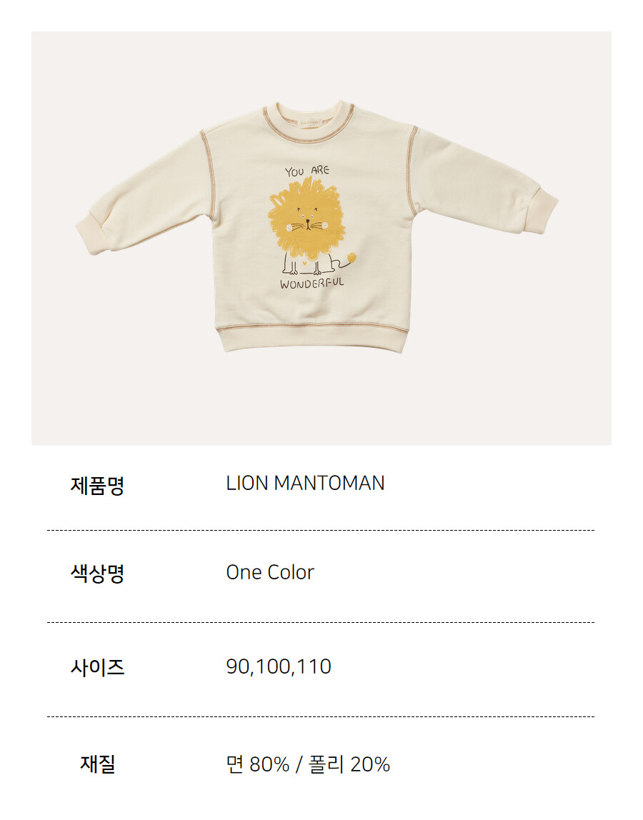Select the One Color value
Screen dimensions: 643x820
269,573
